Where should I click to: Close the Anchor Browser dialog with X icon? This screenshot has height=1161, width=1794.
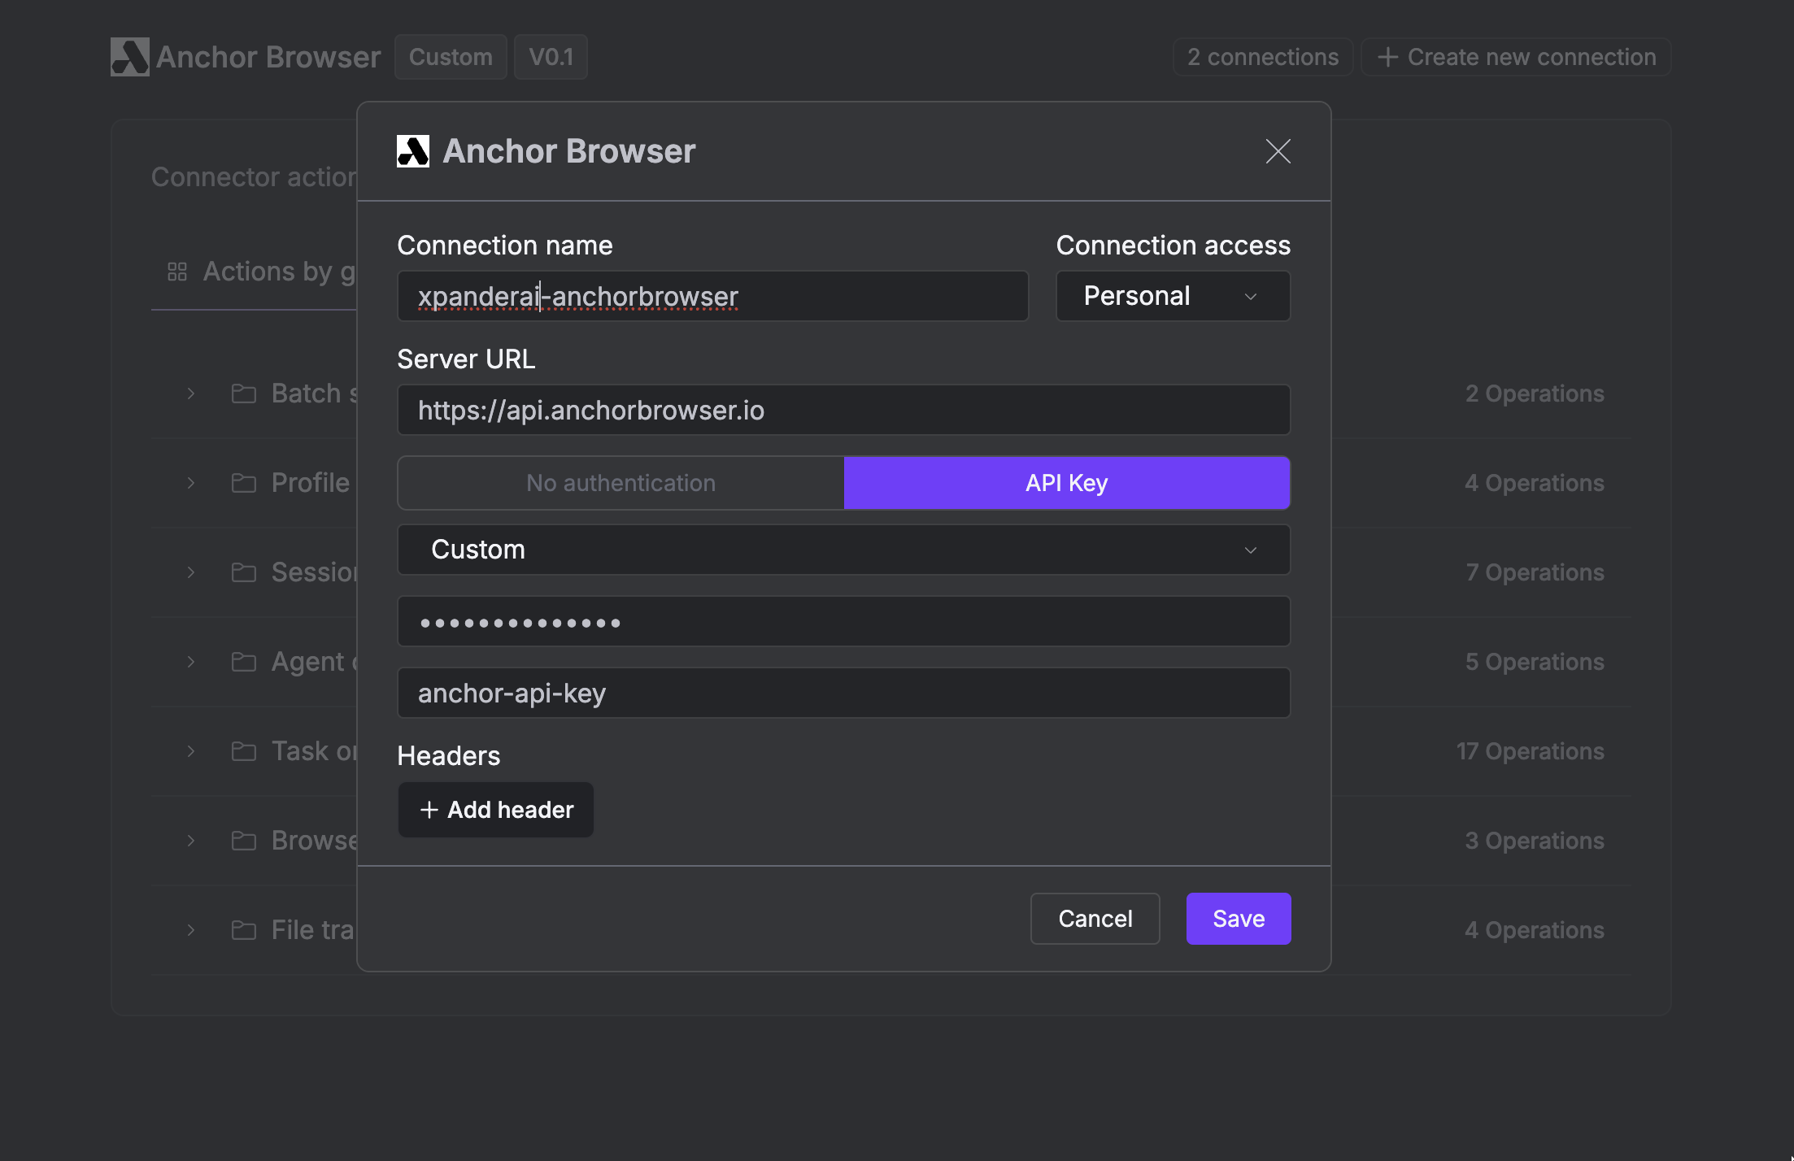coord(1278,151)
